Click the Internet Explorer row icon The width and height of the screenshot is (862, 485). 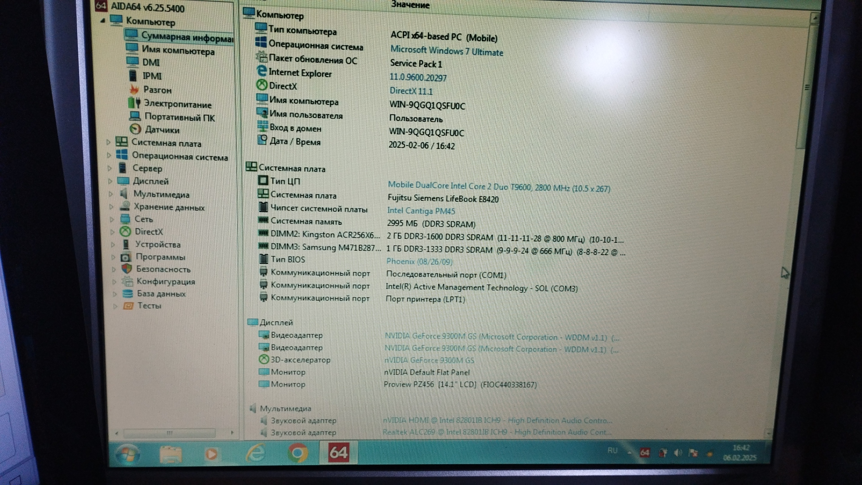pos(261,71)
